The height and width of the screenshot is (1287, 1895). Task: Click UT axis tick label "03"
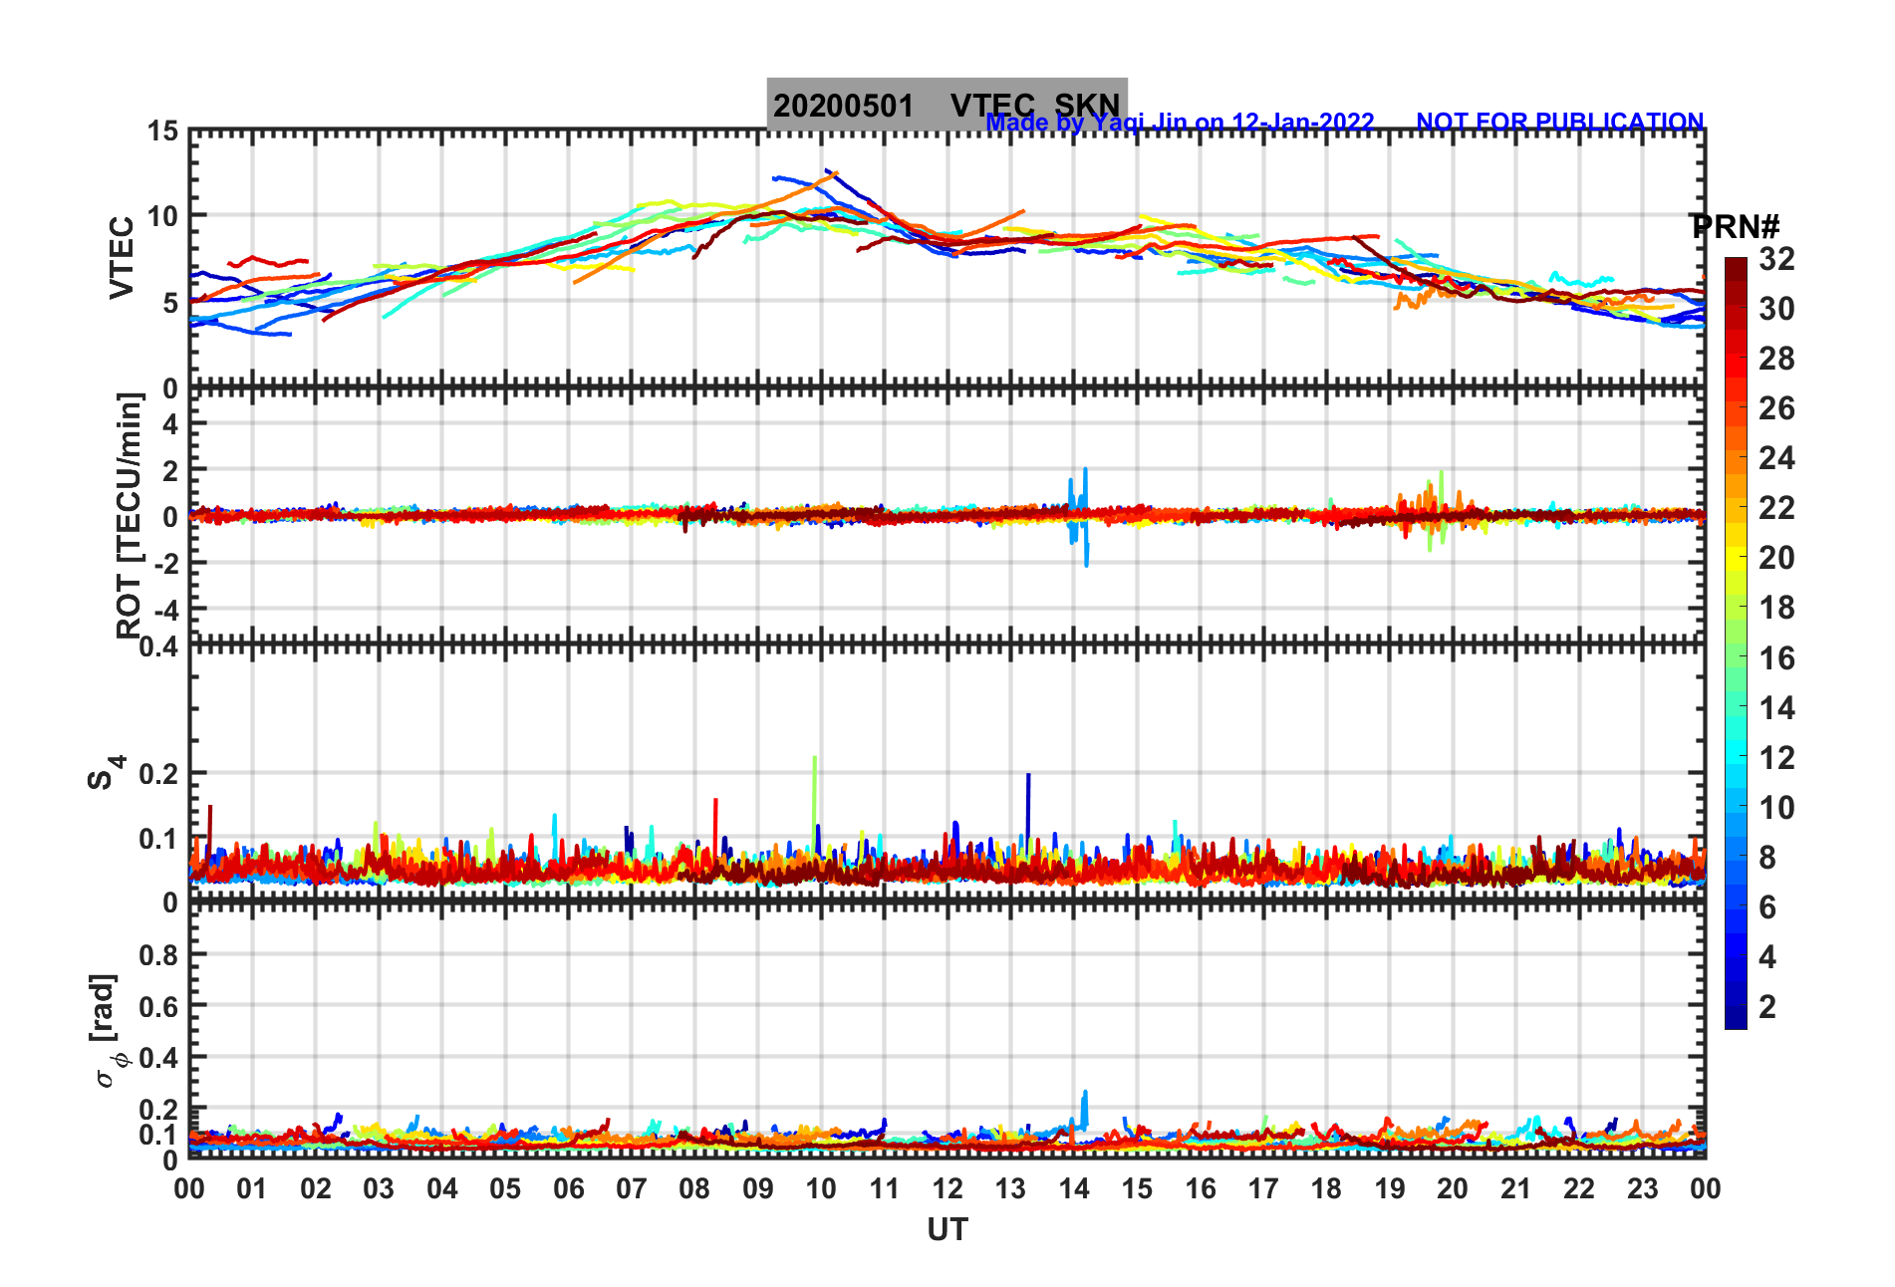[x=379, y=1188]
